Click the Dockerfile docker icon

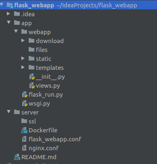[24, 130]
